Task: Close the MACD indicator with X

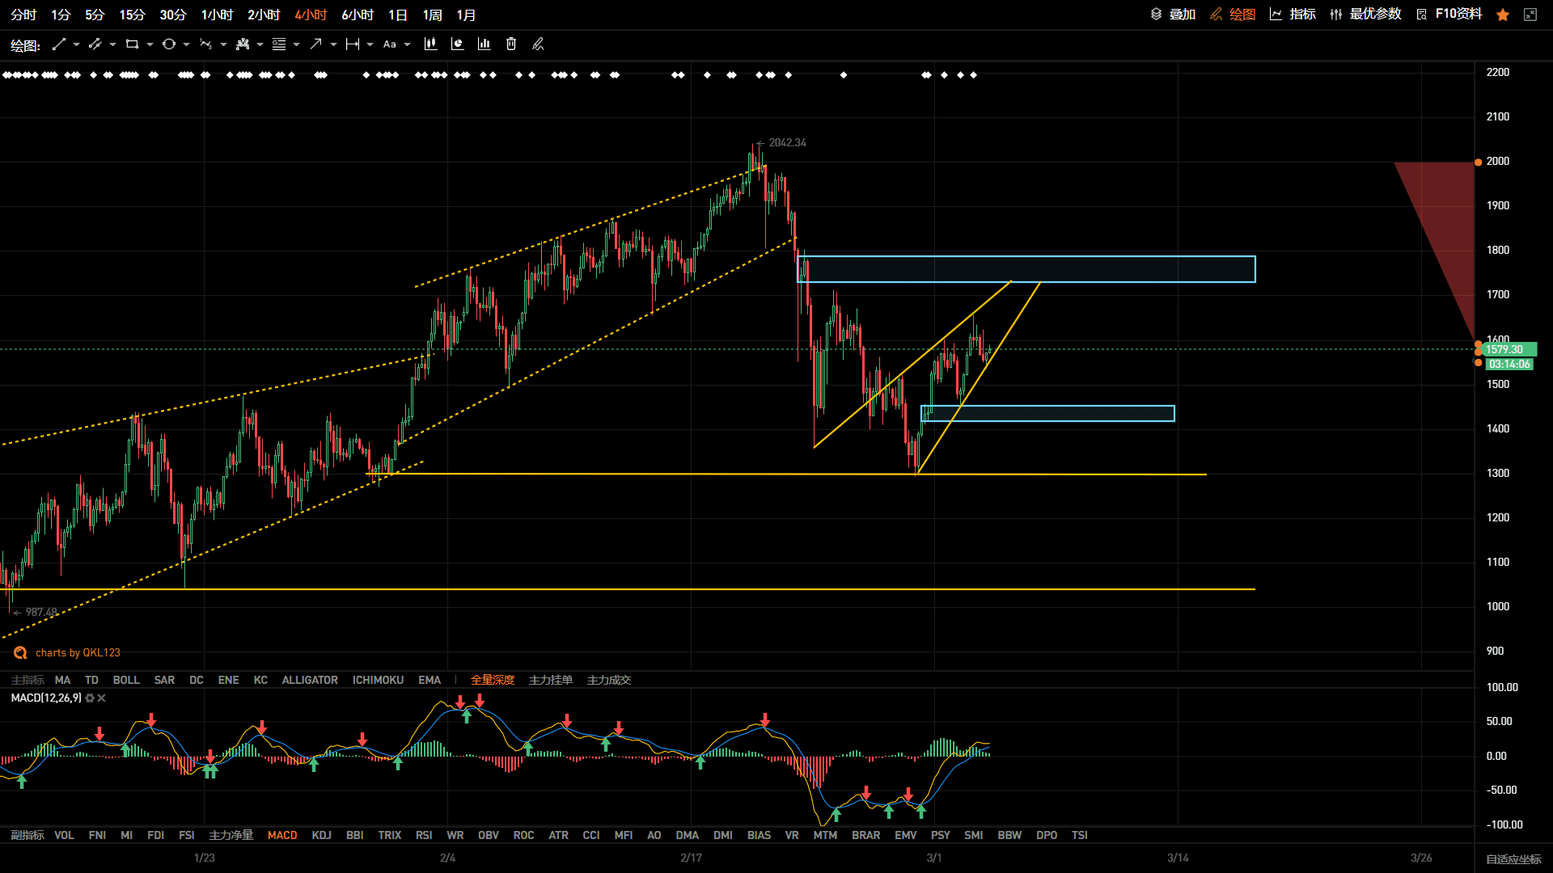Action: [101, 698]
